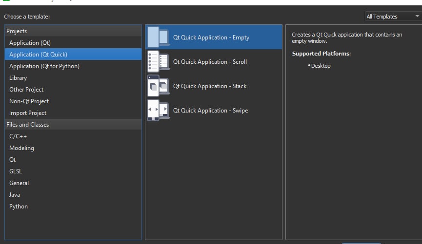
Task: Pick the Import Project category
Action: pos(73,113)
